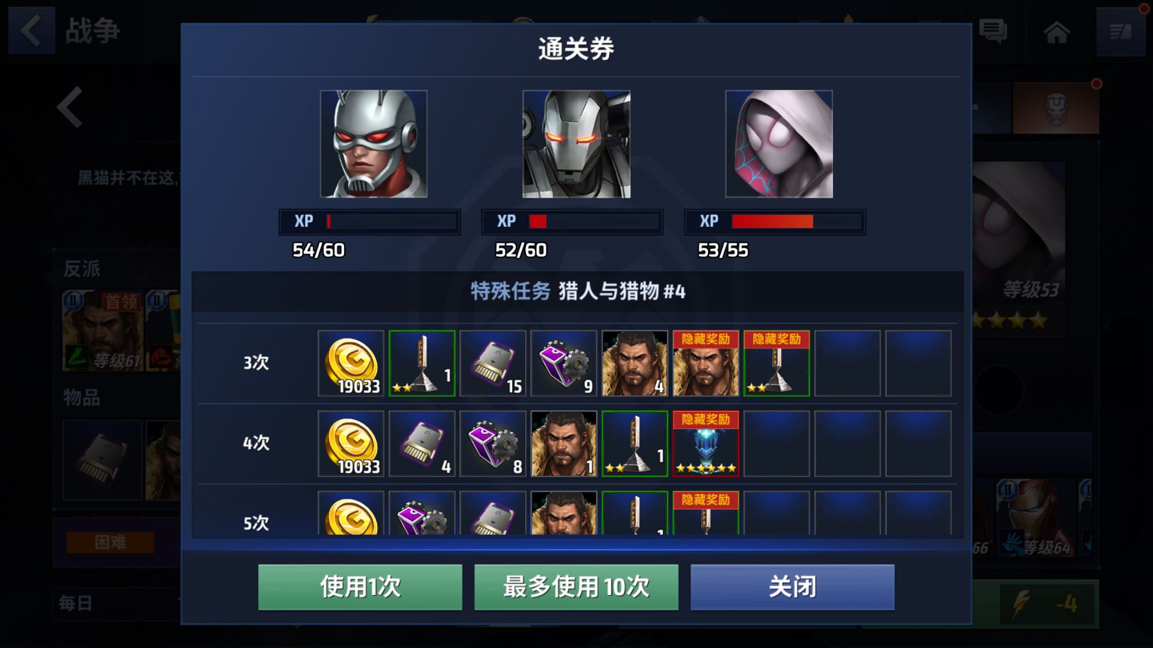Open the chat speech-bubble icon
1153x648 pixels.
[x=993, y=31]
